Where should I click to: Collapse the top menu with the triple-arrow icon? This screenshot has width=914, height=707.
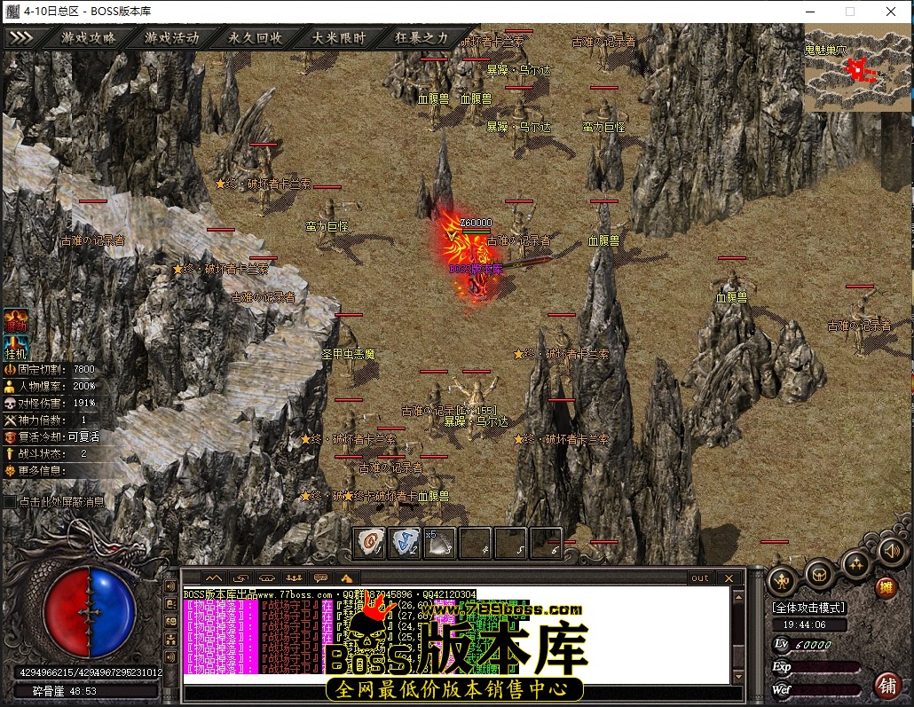22,38
